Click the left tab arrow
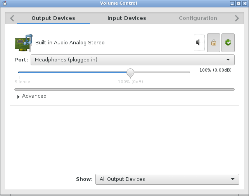Screen dimensions: 249x196 point(12,18)
